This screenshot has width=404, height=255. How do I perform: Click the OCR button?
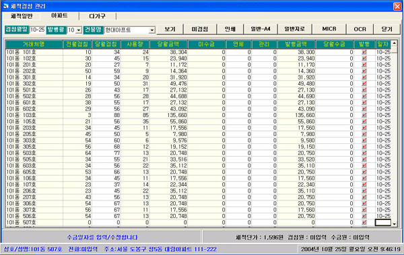pos(360,29)
